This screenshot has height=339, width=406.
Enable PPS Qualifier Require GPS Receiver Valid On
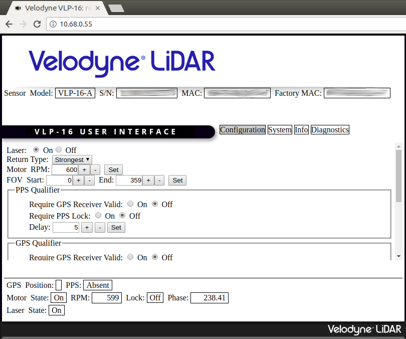[130, 204]
